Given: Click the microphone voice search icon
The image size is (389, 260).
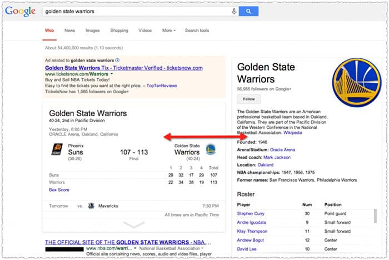Looking at the screenshot, I should [234, 12].
